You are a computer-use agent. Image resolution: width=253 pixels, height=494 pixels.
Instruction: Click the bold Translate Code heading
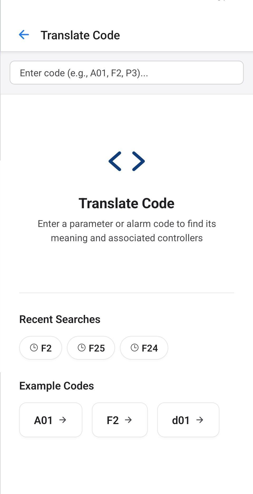tap(126, 203)
